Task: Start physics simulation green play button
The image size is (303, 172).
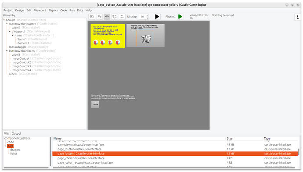Action: pyautogui.click(x=180, y=17)
